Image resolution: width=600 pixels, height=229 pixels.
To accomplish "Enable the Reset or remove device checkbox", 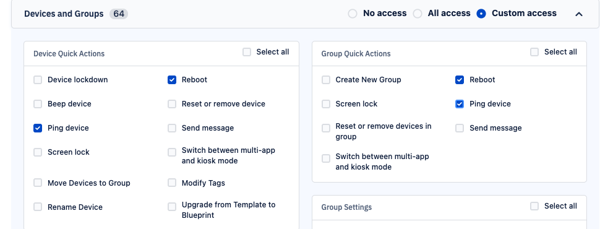I will (x=172, y=104).
